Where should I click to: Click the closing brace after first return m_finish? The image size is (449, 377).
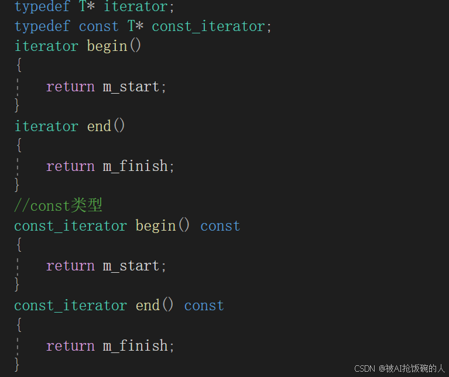tap(17, 184)
